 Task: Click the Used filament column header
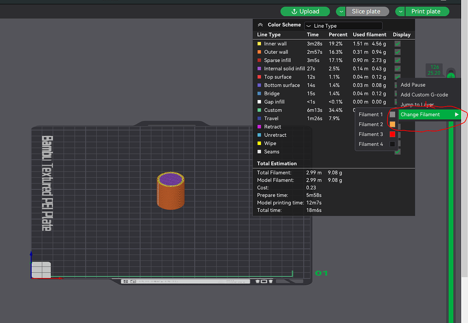pos(369,35)
